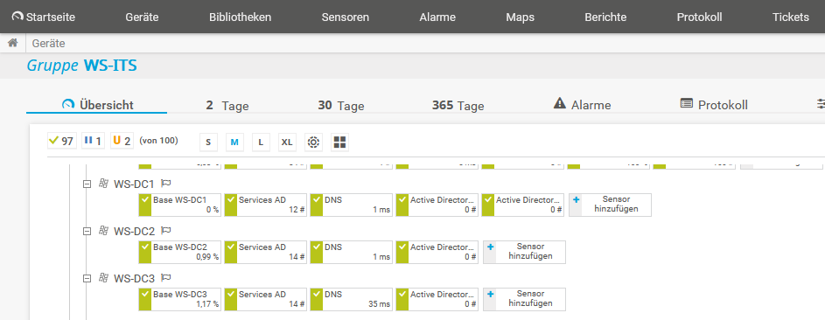Viewport: 825px width, 320px height.
Task: Open the WS-DC1 device
Action: pos(134,184)
